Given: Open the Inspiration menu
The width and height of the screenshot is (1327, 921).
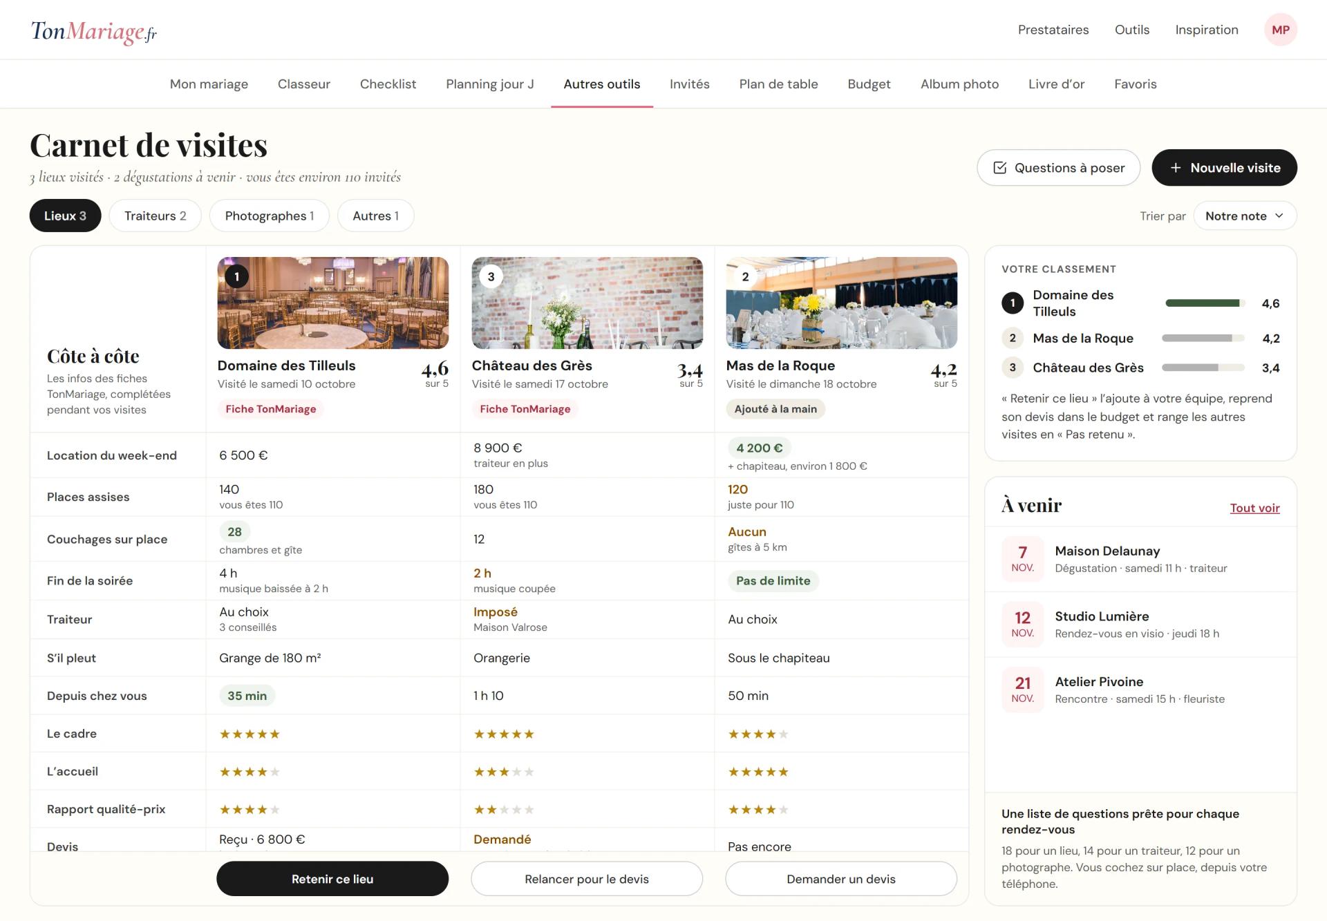Looking at the screenshot, I should (x=1206, y=30).
